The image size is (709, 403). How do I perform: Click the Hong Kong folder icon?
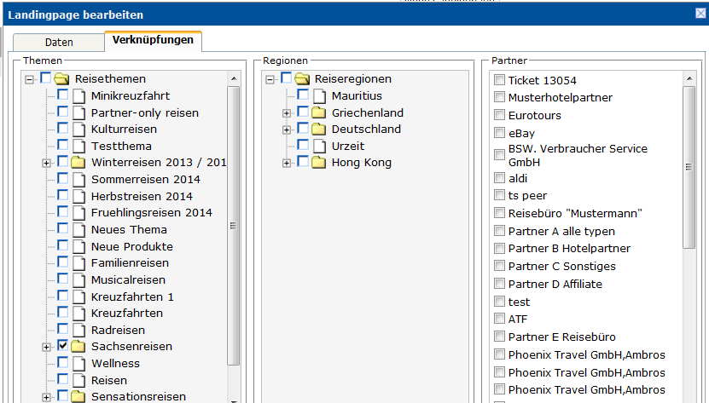click(x=319, y=163)
